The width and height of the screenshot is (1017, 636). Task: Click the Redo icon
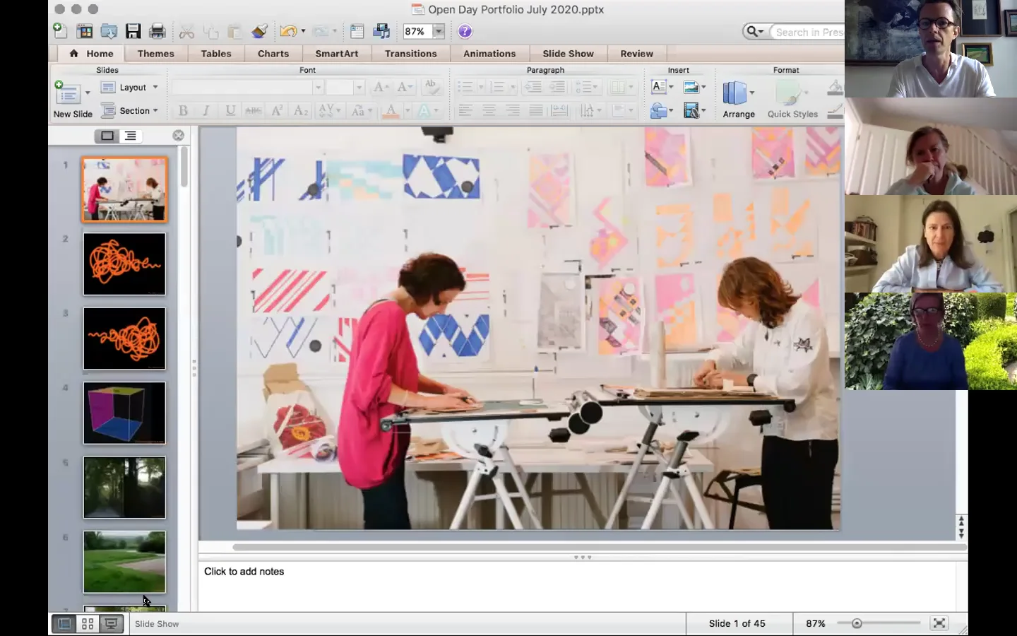tap(321, 31)
